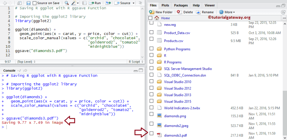Show editor in new window icon

pyautogui.click(x=20, y=3)
